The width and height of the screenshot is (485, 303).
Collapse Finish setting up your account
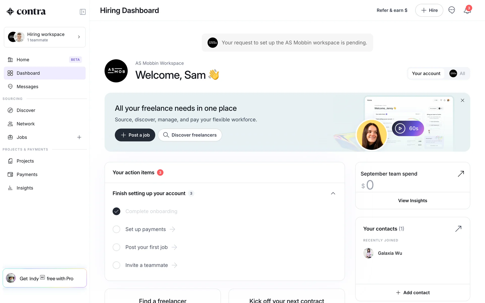point(333,193)
